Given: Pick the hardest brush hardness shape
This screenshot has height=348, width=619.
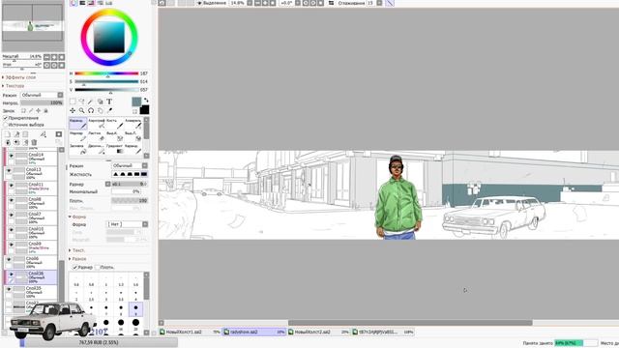Looking at the screenshot, I should (144, 174).
